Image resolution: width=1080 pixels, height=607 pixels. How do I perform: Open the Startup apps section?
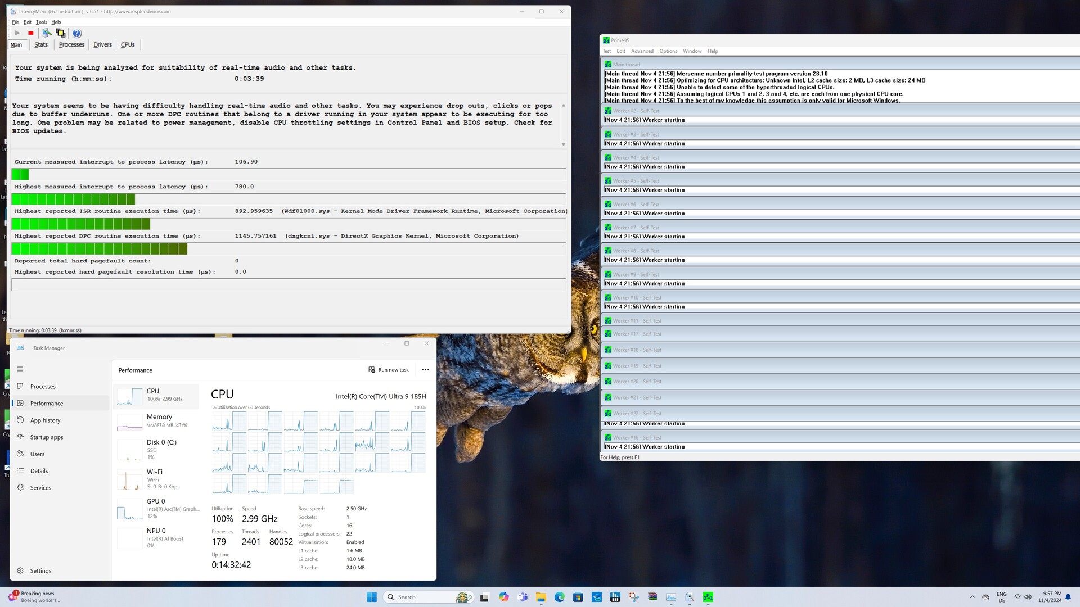(46, 437)
